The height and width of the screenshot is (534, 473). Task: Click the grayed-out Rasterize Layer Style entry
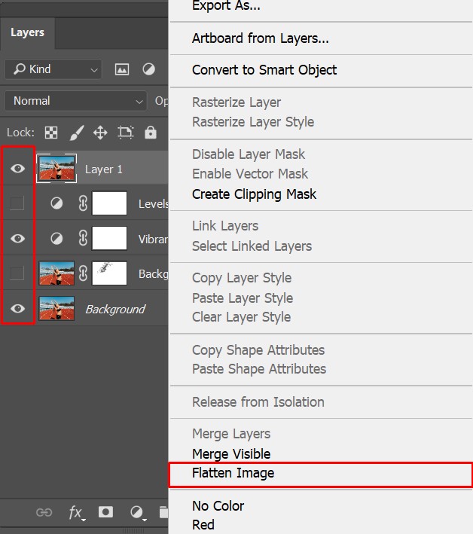point(253,122)
